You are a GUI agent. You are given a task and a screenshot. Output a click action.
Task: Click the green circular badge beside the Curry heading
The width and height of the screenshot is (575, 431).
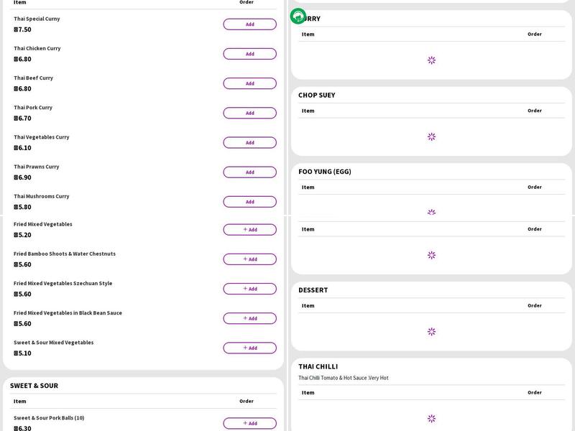(298, 16)
